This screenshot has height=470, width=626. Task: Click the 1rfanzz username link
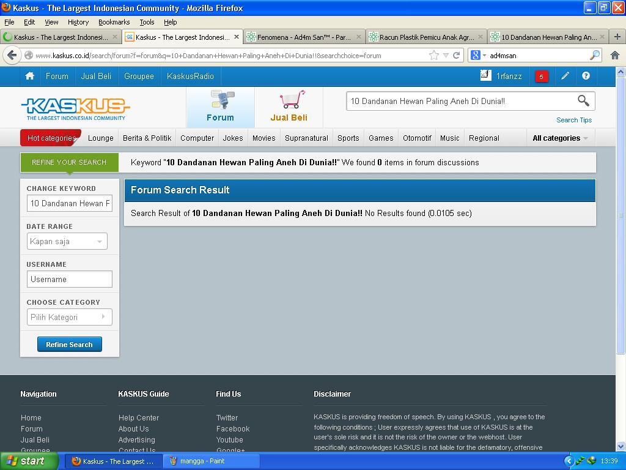(509, 76)
